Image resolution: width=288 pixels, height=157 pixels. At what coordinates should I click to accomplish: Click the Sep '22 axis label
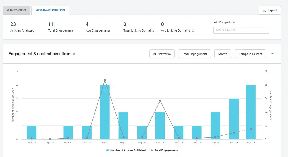click(x=142, y=143)
